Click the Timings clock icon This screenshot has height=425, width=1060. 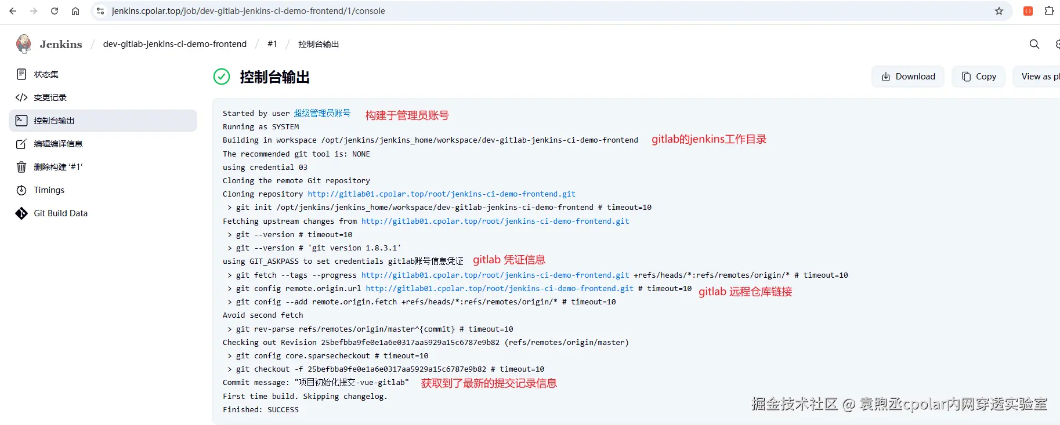[21, 190]
